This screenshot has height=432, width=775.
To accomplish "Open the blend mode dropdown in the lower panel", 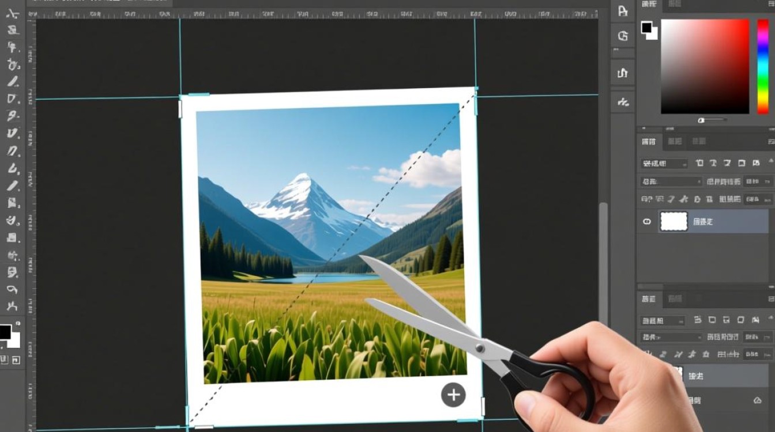I will [x=672, y=337].
